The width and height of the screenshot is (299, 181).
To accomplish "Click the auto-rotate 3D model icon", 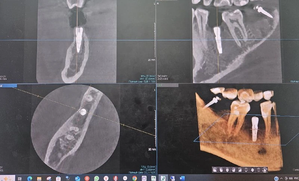I will pyautogui.click(x=265, y=170).
